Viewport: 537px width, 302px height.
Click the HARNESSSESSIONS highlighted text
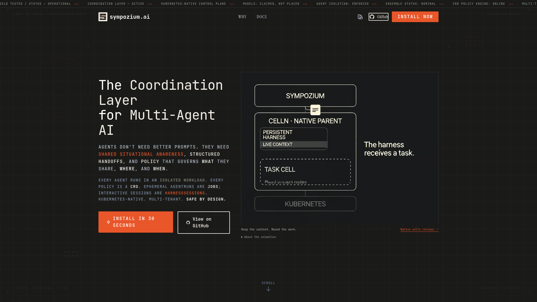185,193
